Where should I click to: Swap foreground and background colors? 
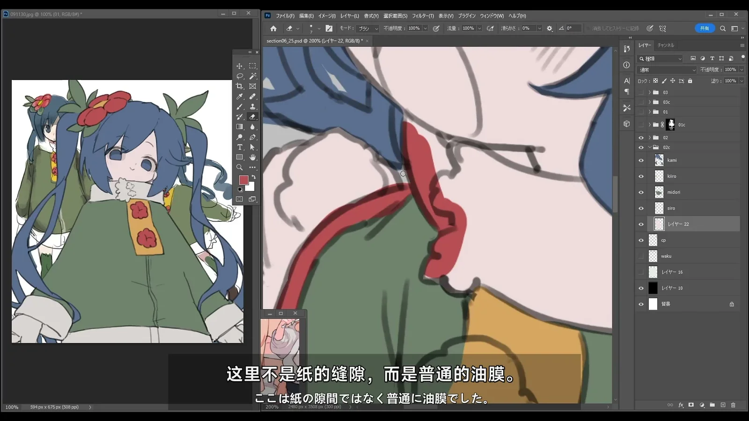(x=254, y=177)
